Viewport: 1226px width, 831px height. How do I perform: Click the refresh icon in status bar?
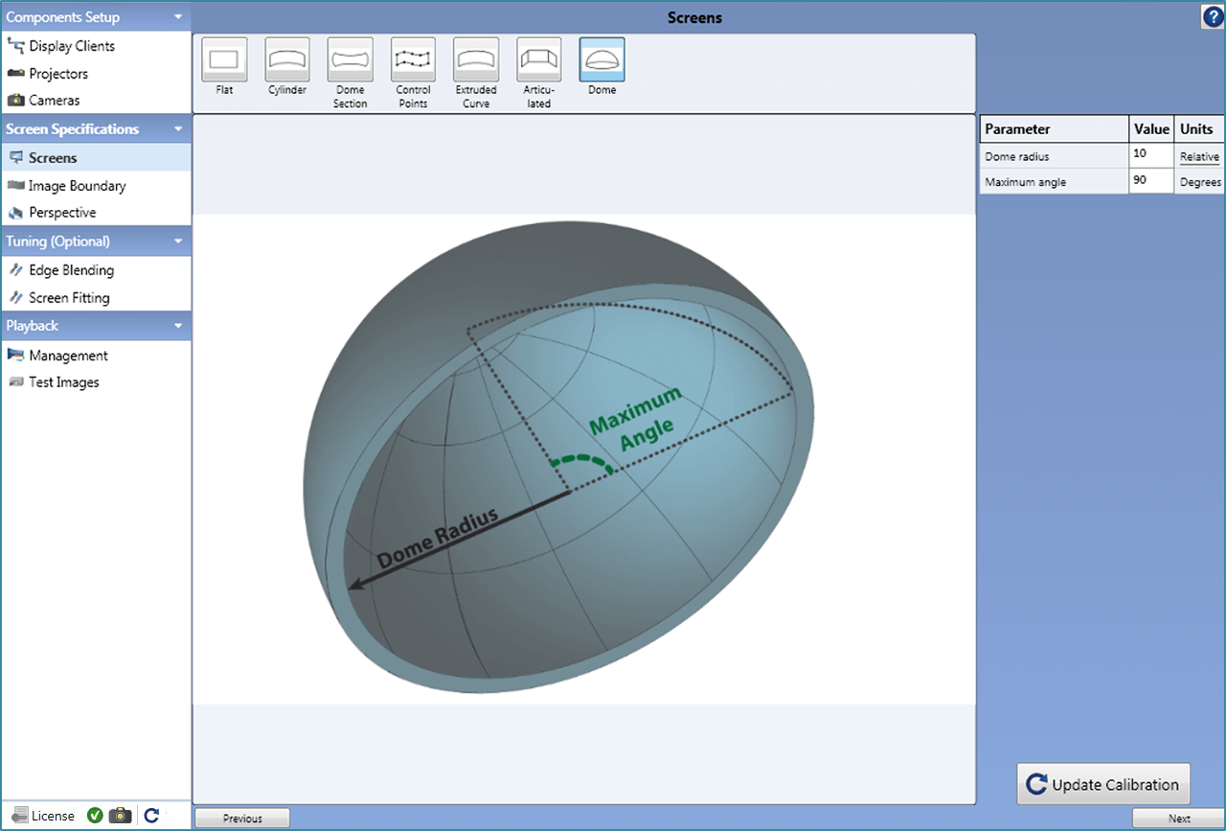(x=151, y=816)
